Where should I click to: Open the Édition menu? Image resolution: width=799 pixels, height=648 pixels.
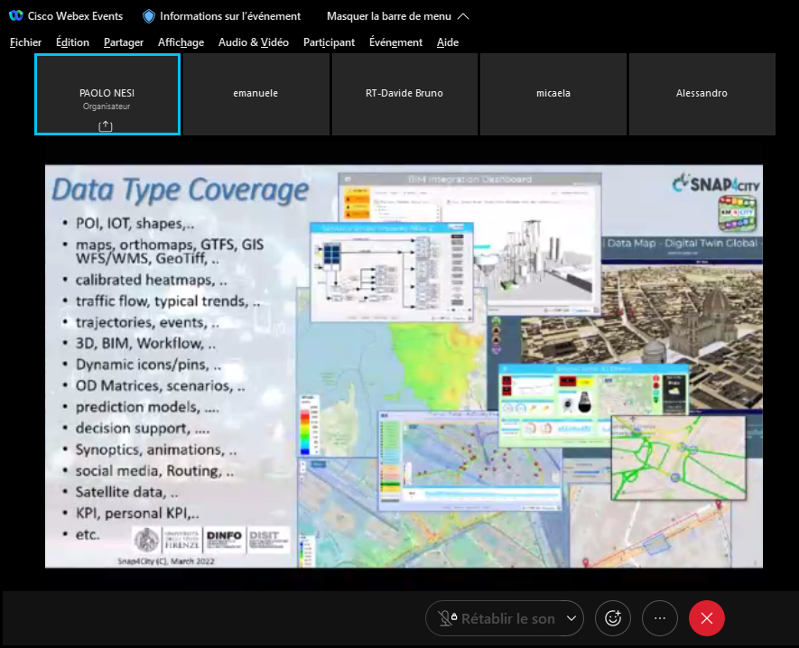pyautogui.click(x=72, y=42)
